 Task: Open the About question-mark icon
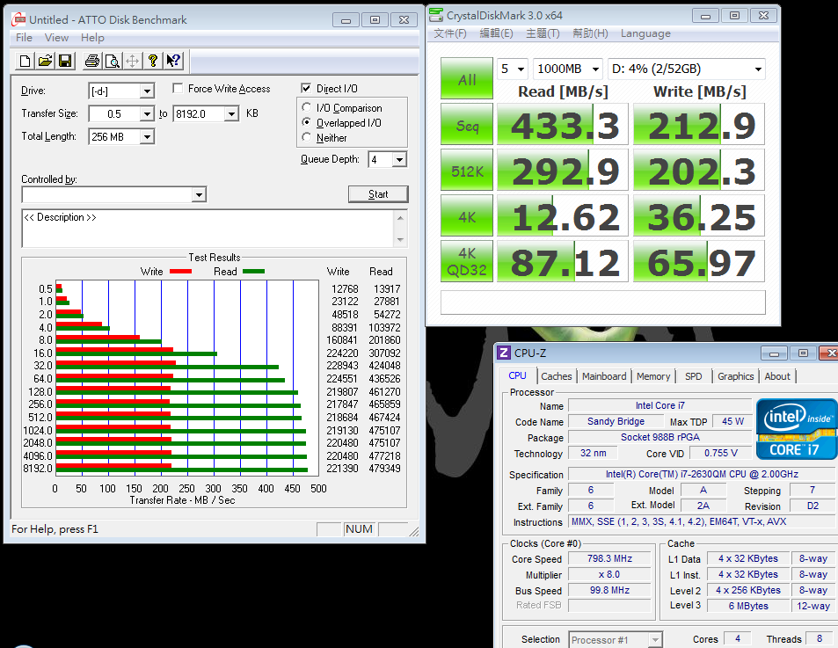153,61
